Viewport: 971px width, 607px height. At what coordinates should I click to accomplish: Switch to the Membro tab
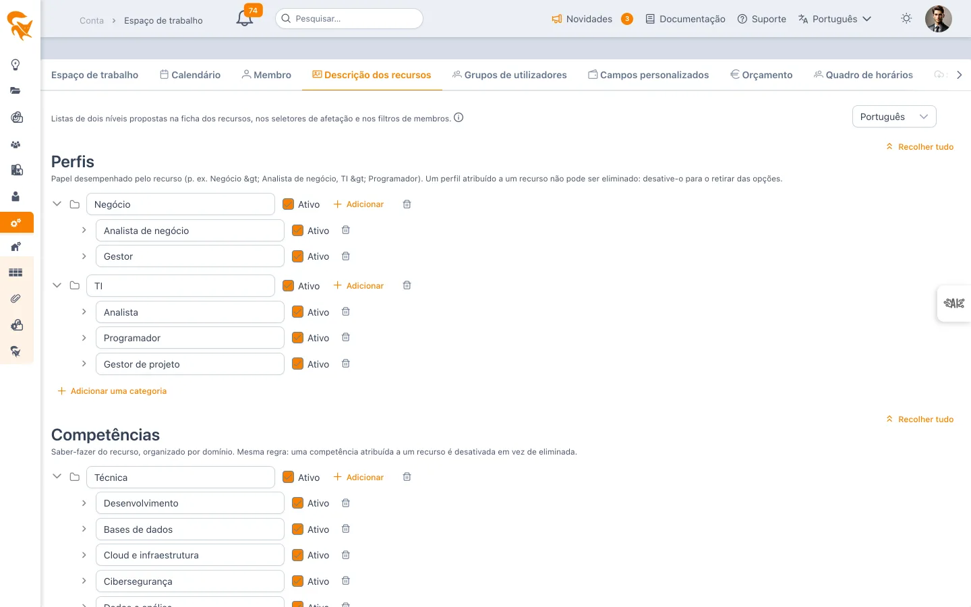coord(266,75)
